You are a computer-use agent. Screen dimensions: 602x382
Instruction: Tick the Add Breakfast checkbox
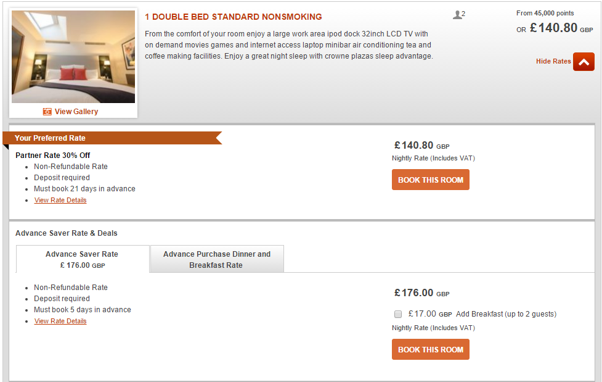tap(398, 314)
